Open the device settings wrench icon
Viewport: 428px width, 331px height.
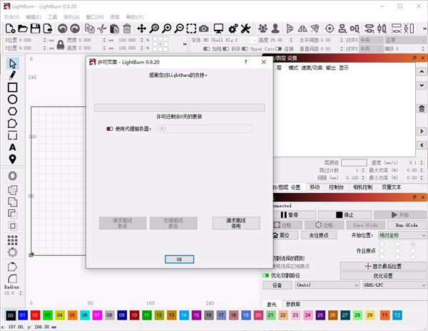pos(245,28)
